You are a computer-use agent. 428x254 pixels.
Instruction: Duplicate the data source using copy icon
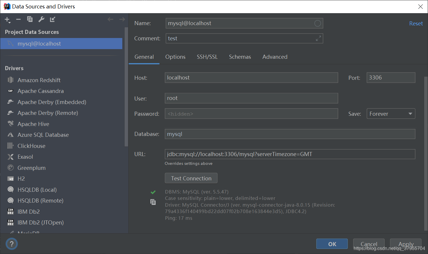point(30,19)
